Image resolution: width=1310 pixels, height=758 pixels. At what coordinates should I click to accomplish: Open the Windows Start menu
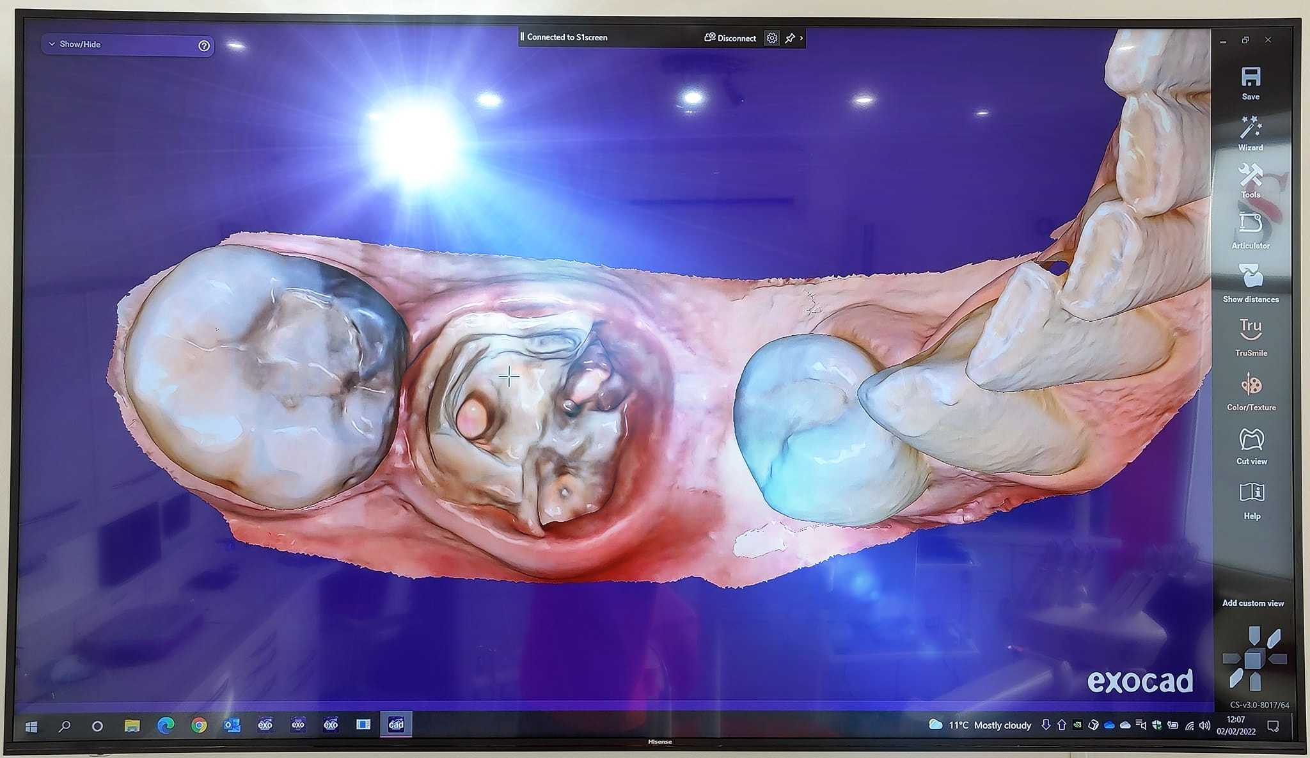pos(31,726)
